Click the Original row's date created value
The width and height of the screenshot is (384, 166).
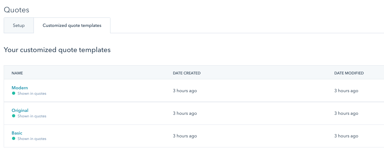click(x=185, y=113)
